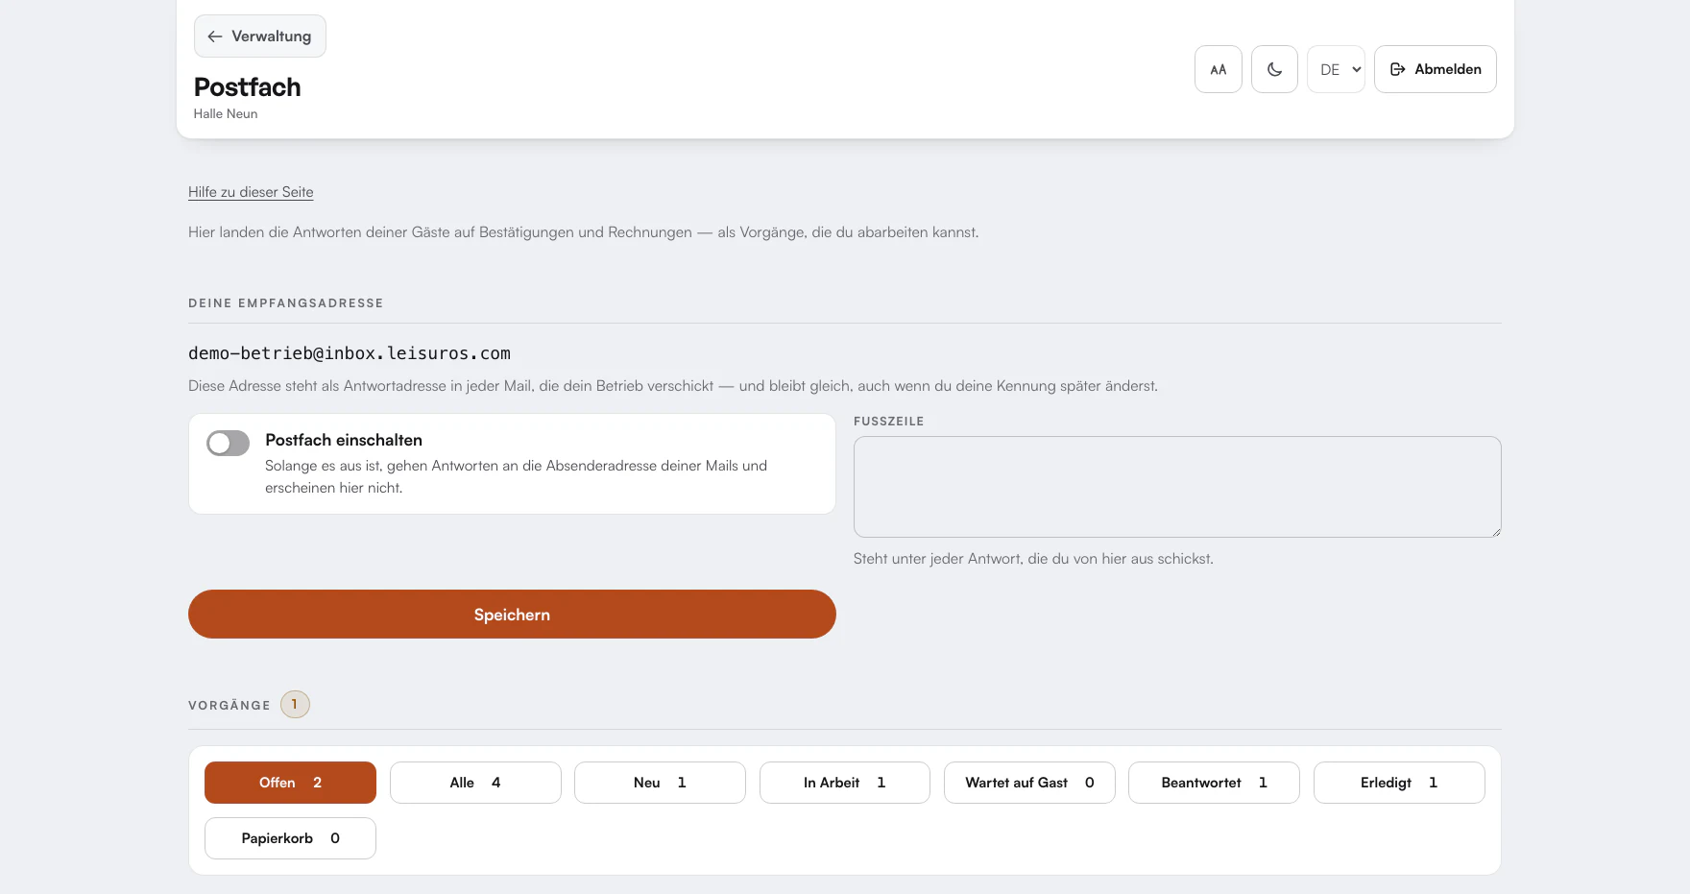1690x894 pixels.
Task: Switch to dark mode with moon icon
Action: coord(1274,69)
